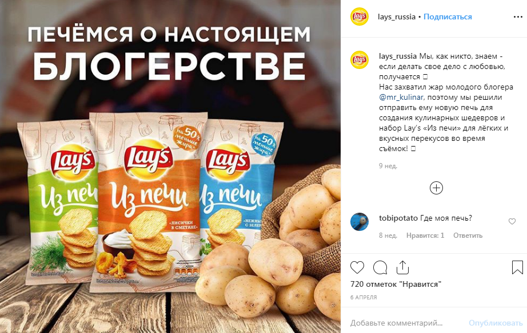Load more comments with plus circle
Viewport: 527px width, 333px height.
coord(436,188)
